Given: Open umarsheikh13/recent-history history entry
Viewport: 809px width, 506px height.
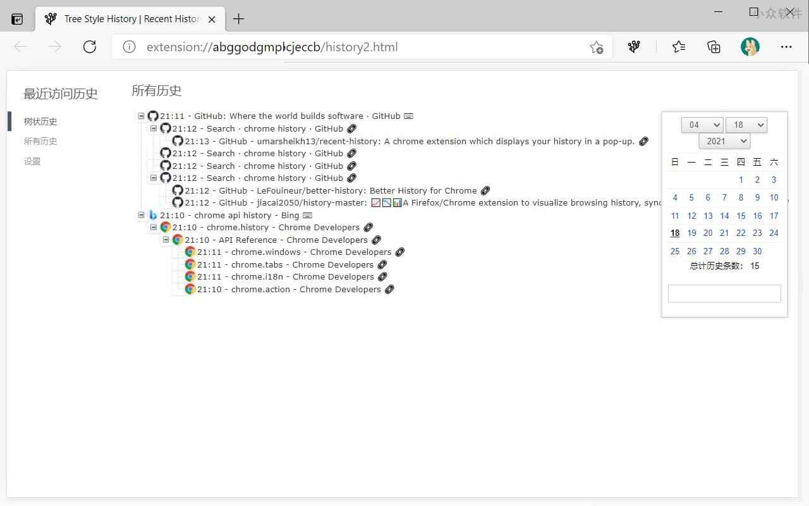Looking at the screenshot, I should point(410,141).
